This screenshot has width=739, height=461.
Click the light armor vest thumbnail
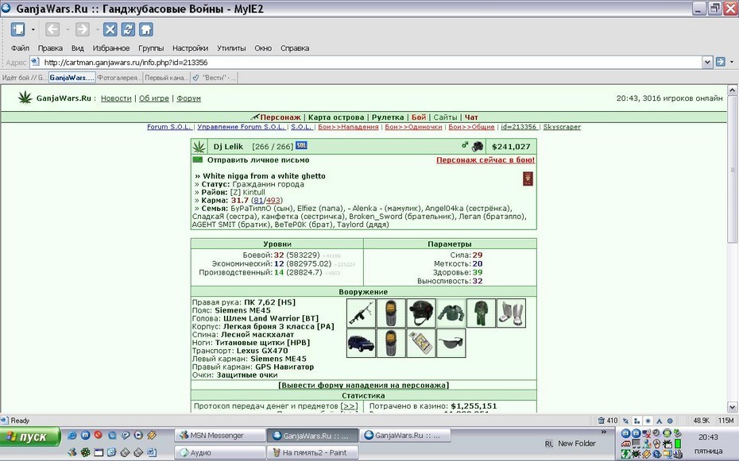tap(451, 313)
